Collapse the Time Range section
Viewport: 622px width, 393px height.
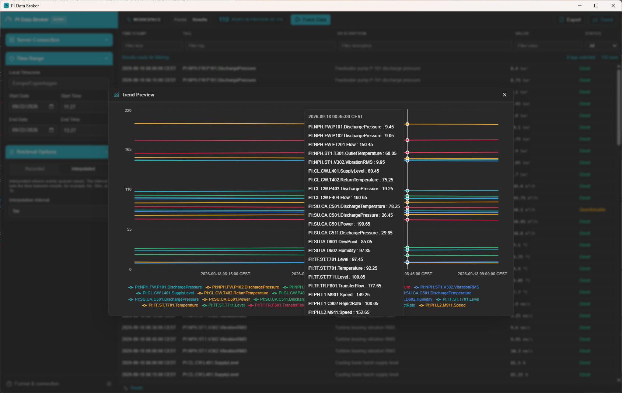(x=59, y=58)
